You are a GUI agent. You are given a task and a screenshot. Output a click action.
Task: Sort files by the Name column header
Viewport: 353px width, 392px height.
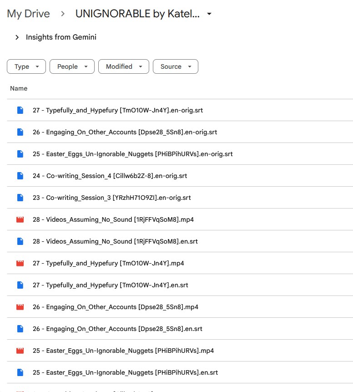pyautogui.click(x=19, y=88)
